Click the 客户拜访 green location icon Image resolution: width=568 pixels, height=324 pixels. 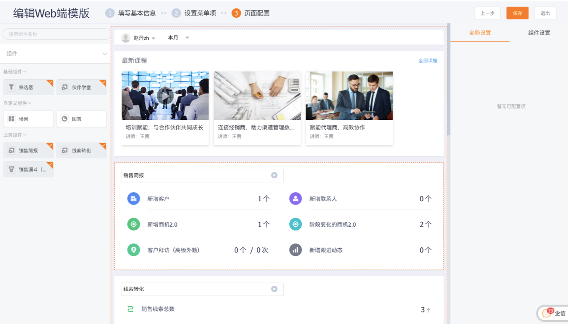[134, 250]
